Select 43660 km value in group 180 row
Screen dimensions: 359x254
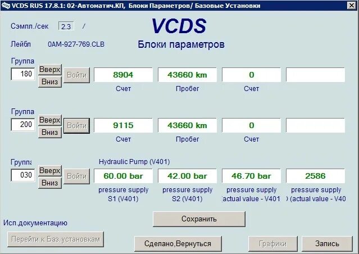click(x=187, y=75)
